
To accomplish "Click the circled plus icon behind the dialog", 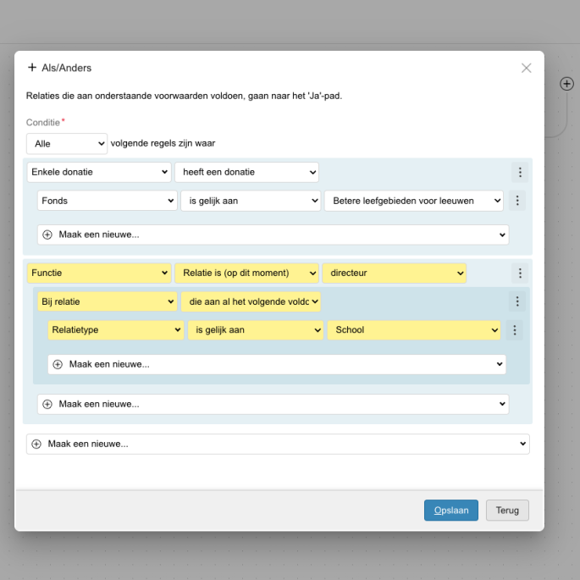I will pyautogui.click(x=566, y=84).
